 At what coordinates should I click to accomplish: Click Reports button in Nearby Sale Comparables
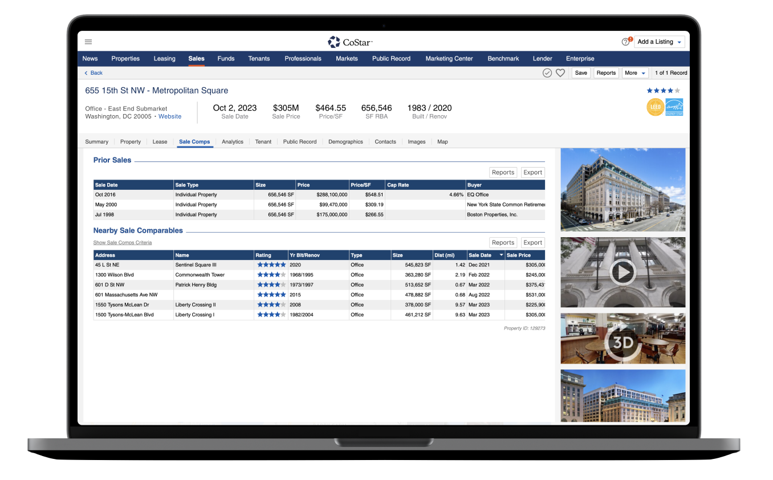pos(503,242)
